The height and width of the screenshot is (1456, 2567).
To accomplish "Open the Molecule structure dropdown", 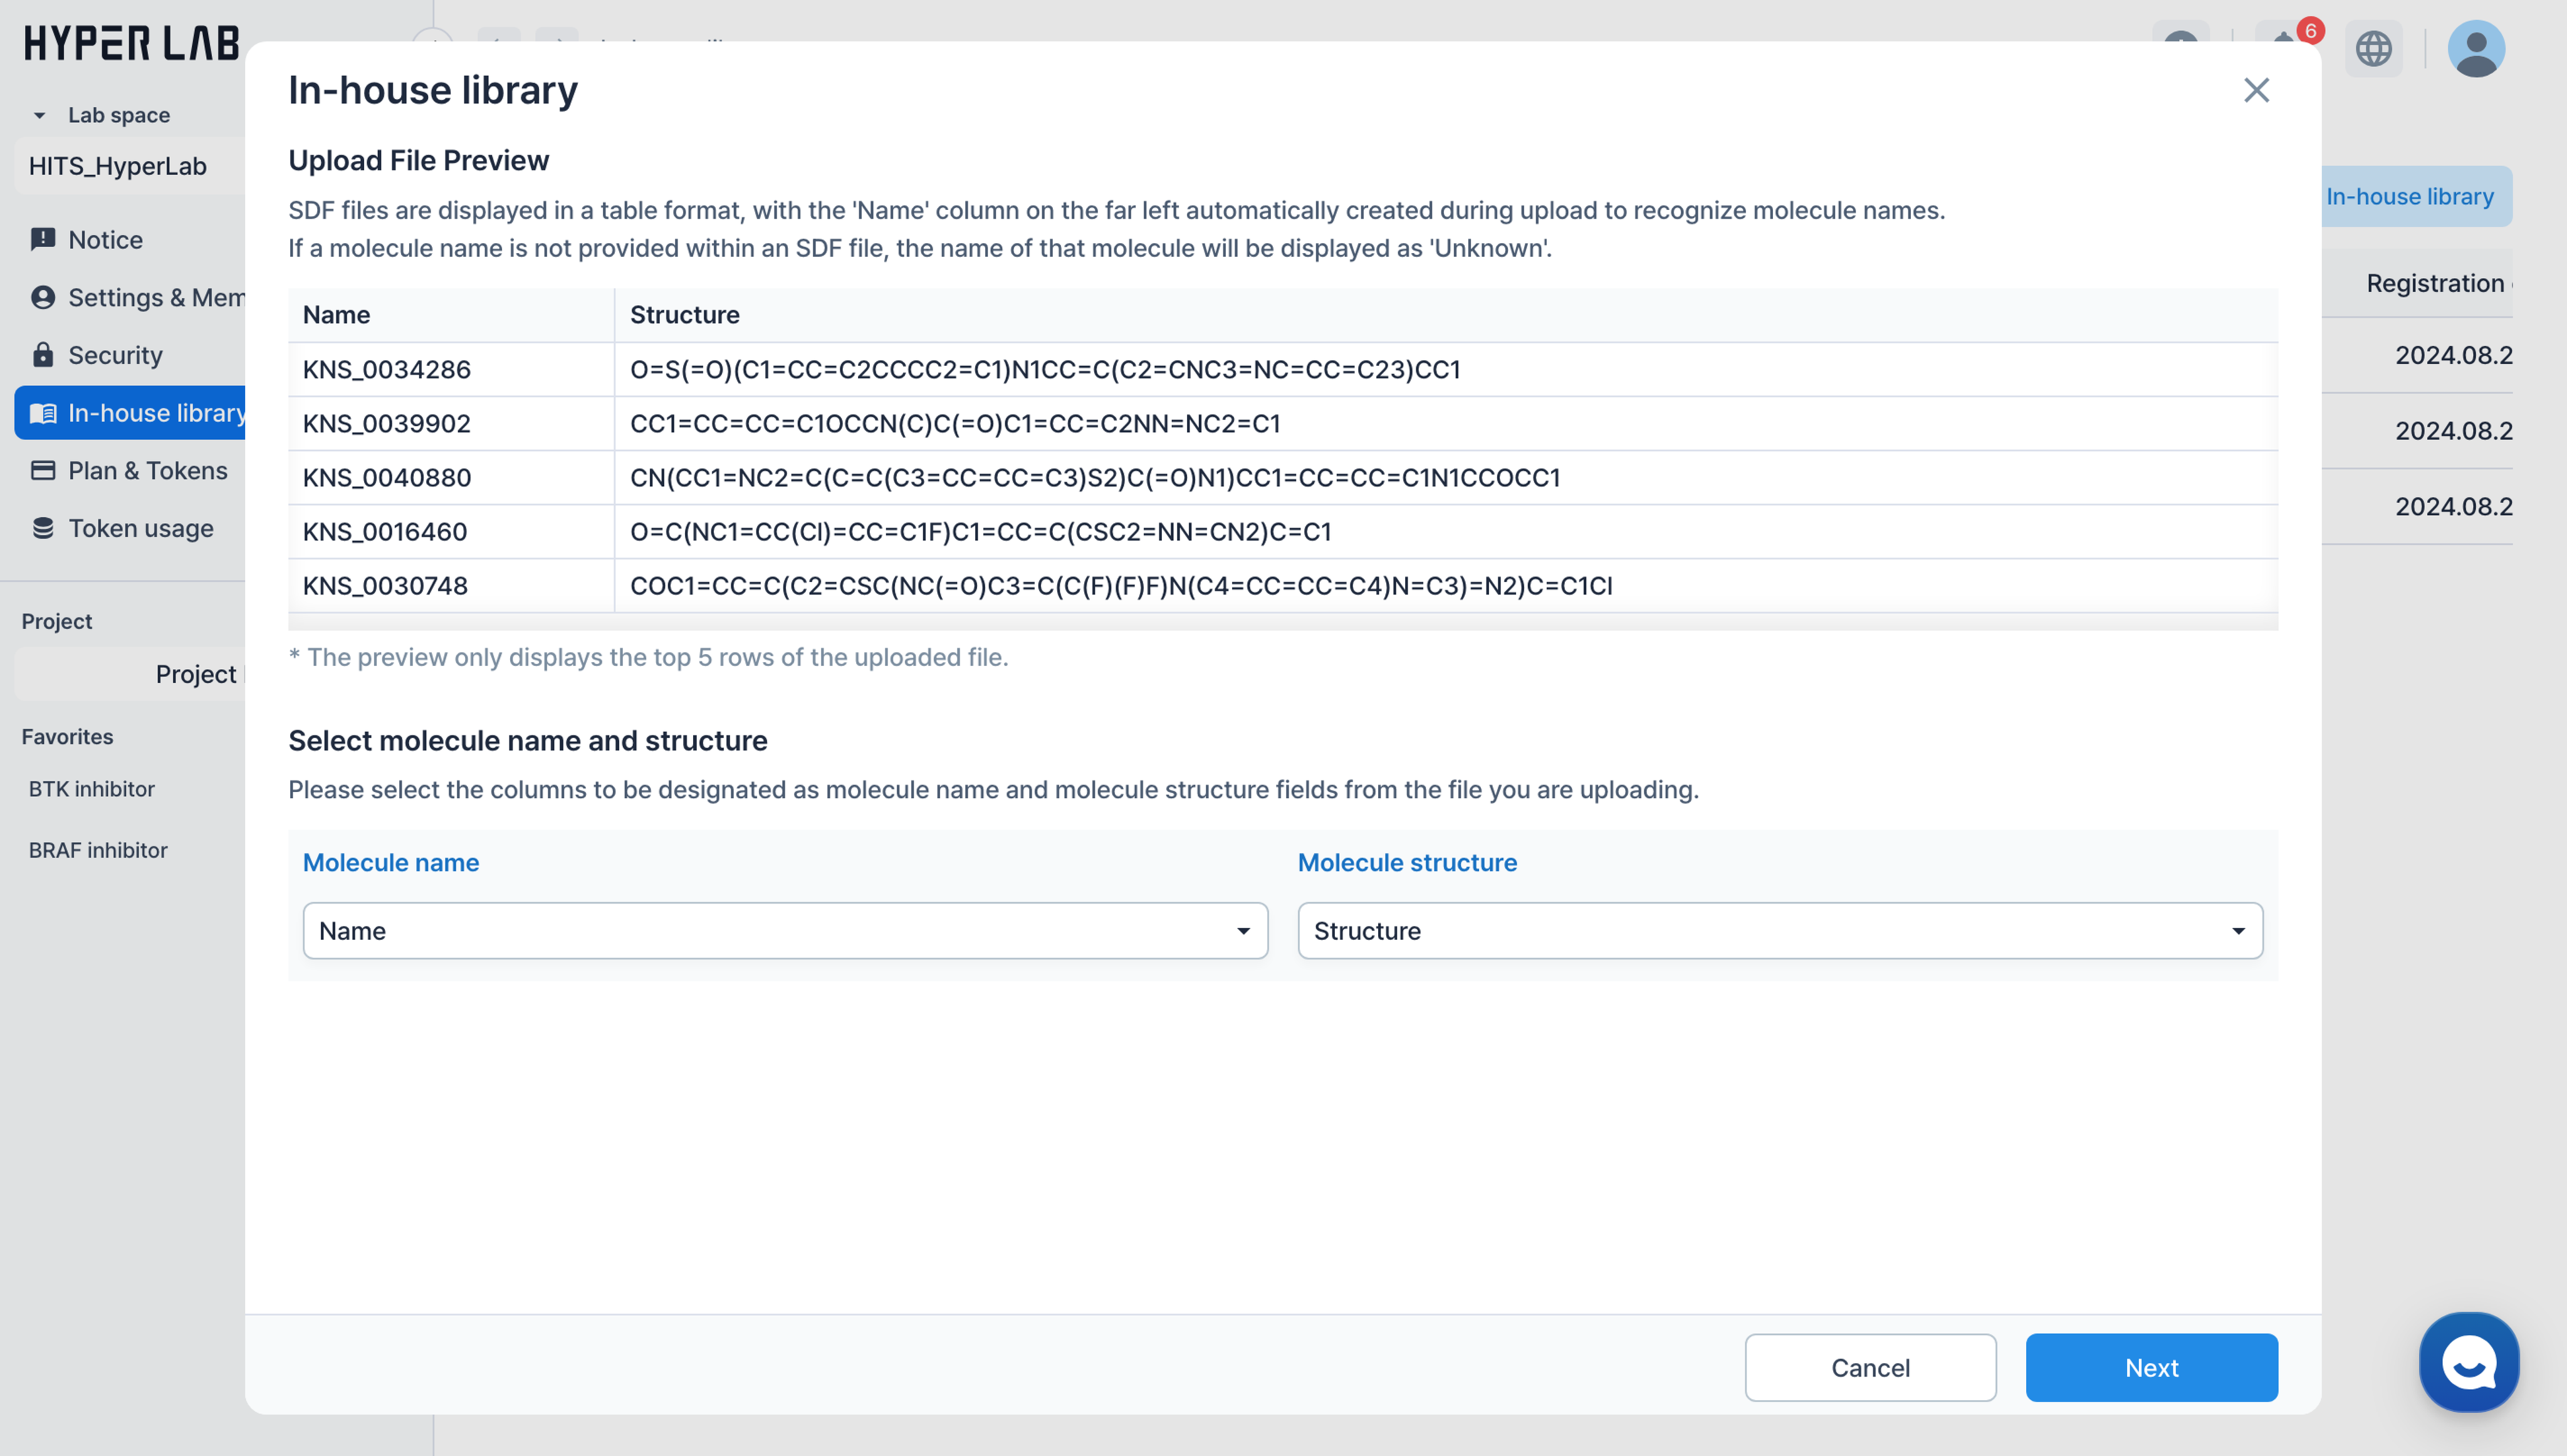I will pyautogui.click(x=1779, y=931).
